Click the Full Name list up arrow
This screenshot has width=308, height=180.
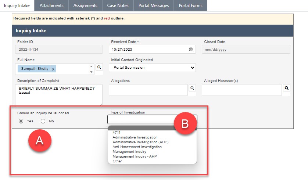point(91,66)
